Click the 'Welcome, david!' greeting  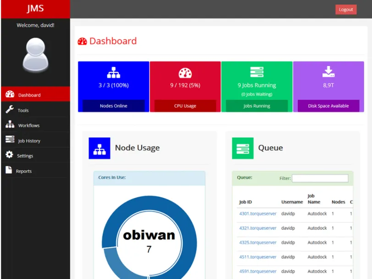tap(36, 25)
